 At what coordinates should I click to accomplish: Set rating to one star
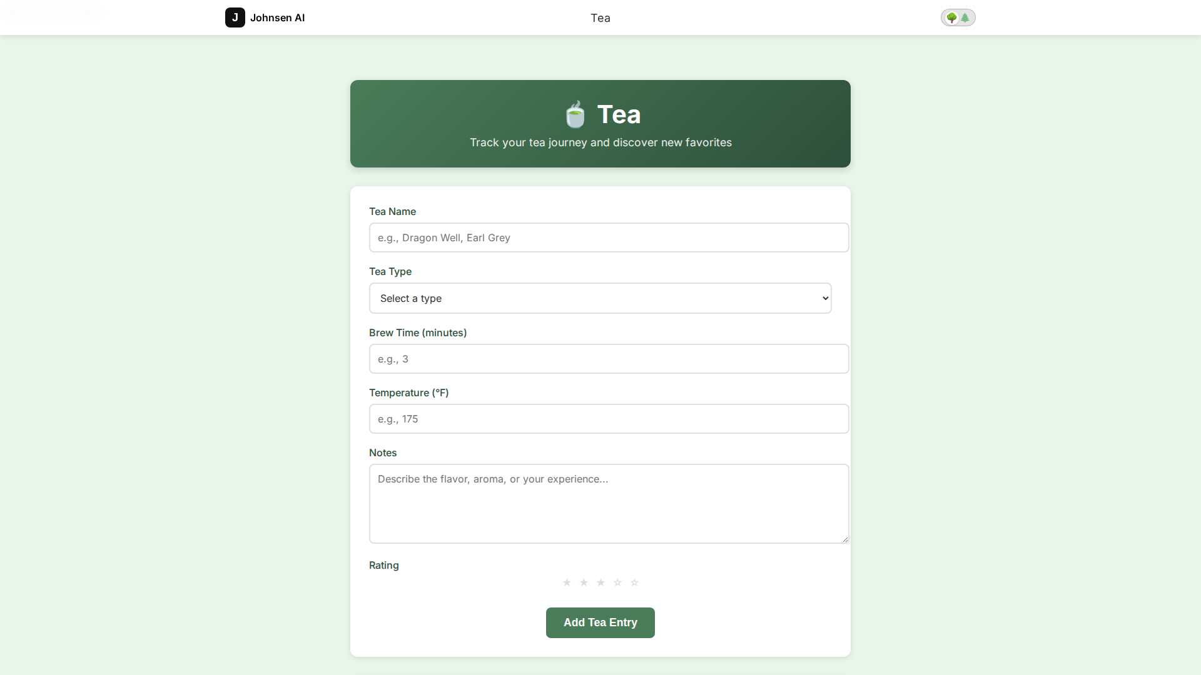click(567, 582)
